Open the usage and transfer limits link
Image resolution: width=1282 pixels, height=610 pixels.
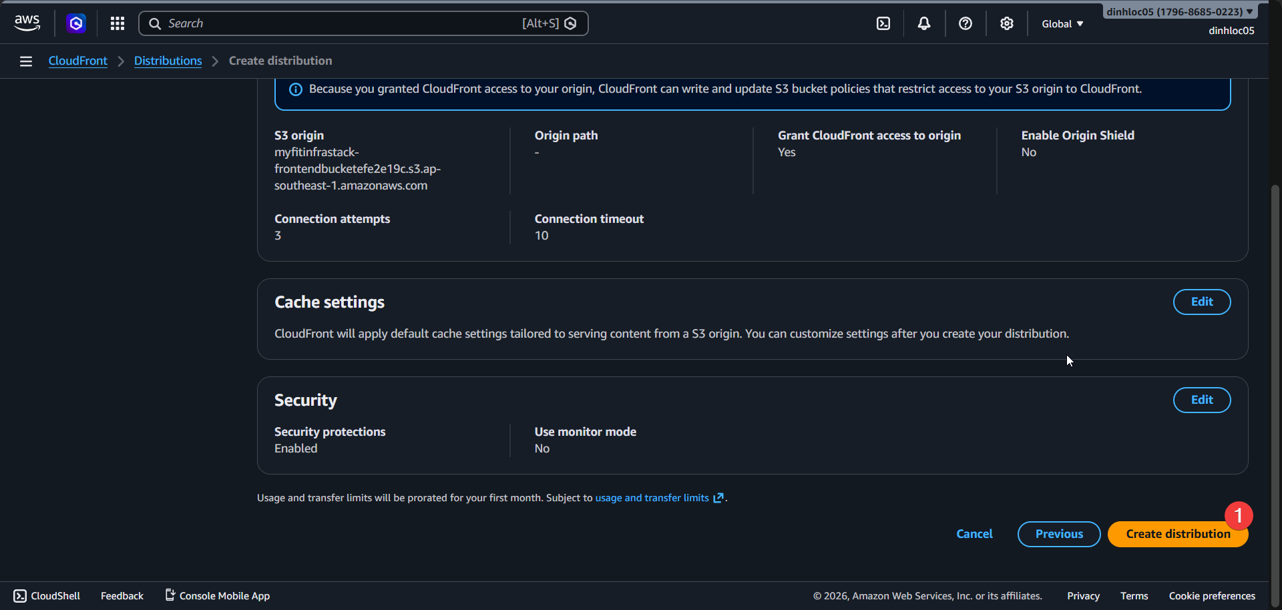click(x=652, y=497)
